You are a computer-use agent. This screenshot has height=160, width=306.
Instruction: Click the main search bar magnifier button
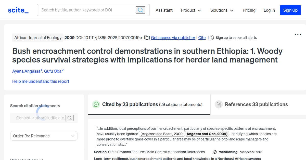[140, 10]
